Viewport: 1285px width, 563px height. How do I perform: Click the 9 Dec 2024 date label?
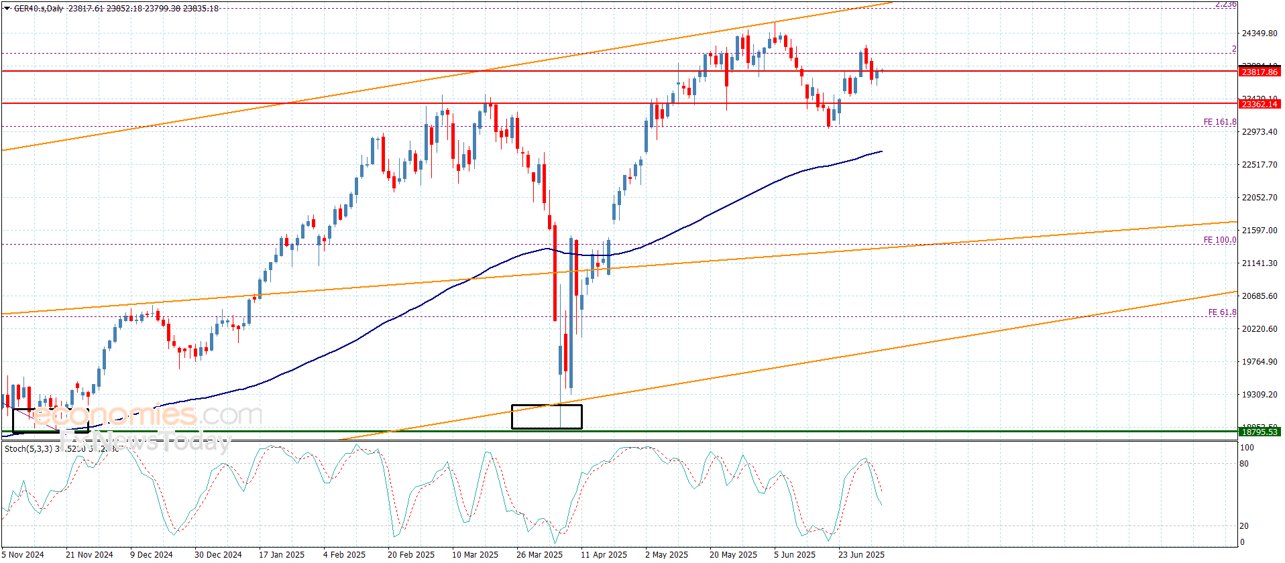tap(151, 554)
